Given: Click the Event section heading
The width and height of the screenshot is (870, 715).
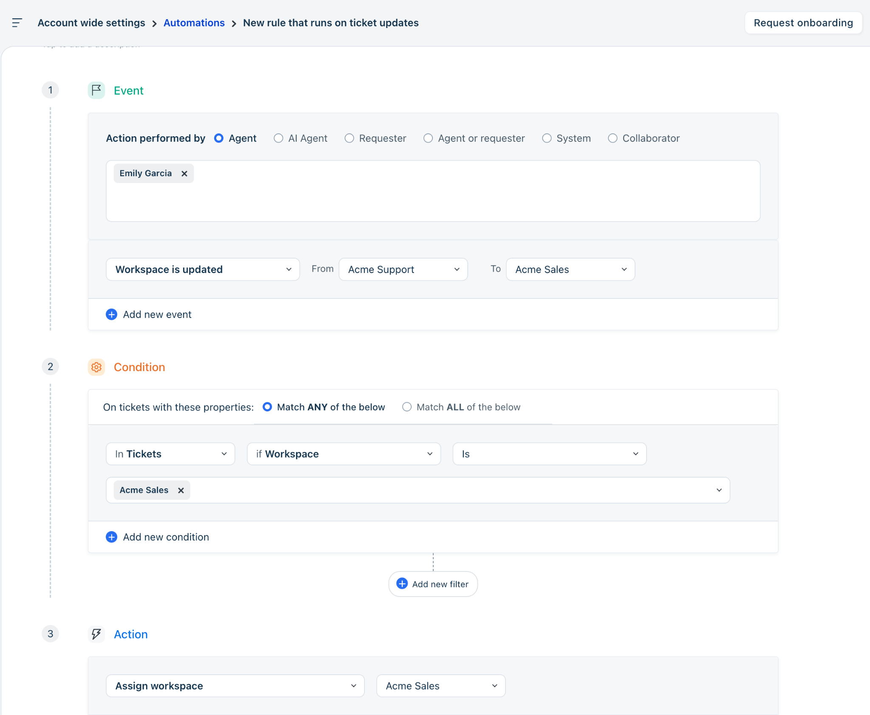Looking at the screenshot, I should coord(129,90).
